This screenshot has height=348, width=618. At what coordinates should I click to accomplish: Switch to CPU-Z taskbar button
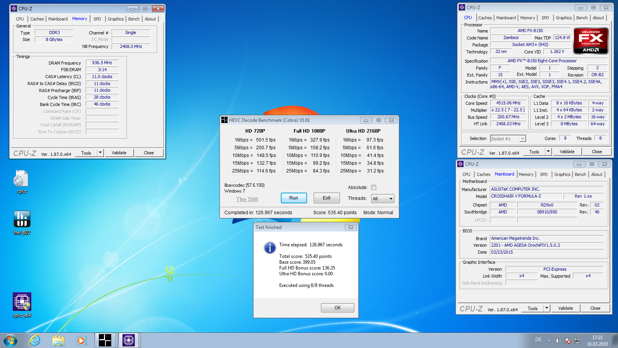click(x=129, y=340)
